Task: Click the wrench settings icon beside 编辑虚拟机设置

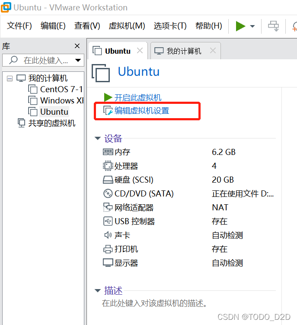Action: tap(108, 111)
